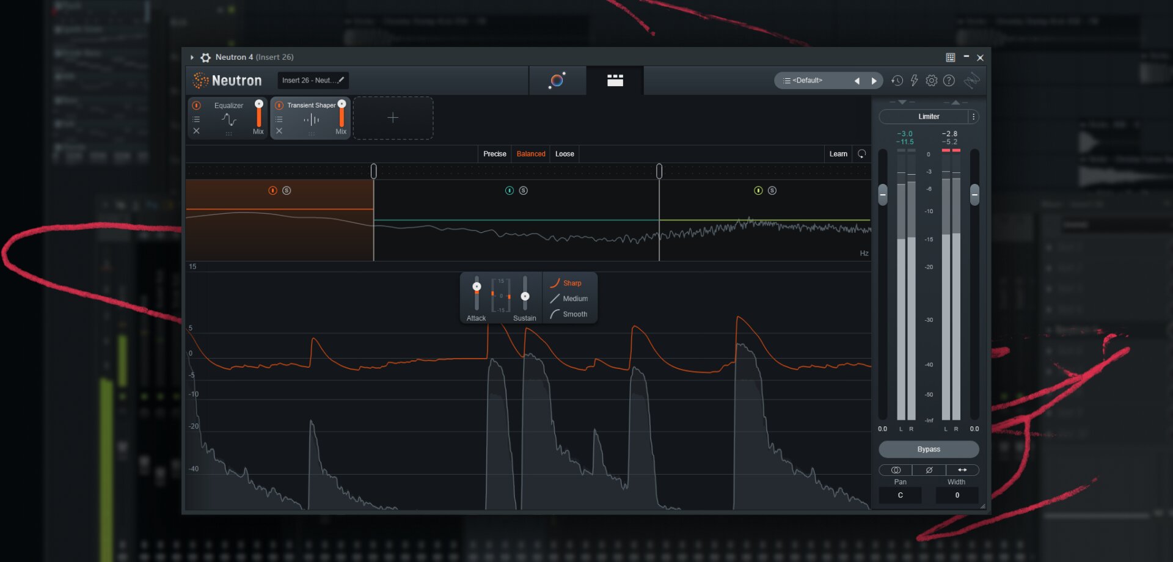Select the Precise mode tab
The width and height of the screenshot is (1173, 562).
coord(494,154)
